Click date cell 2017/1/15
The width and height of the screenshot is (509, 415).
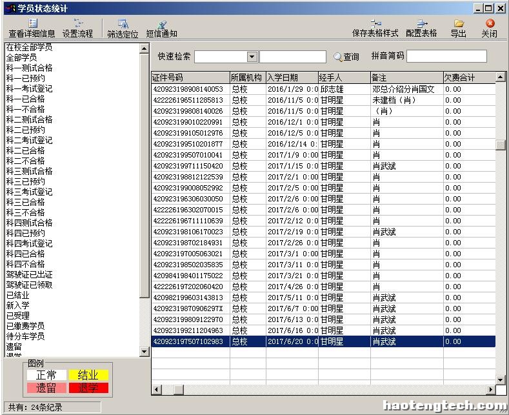click(x=292, y=167)
